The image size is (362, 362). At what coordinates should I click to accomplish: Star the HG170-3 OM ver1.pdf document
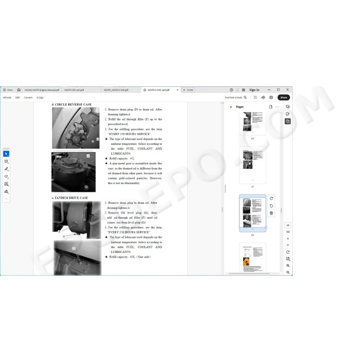click(145, 90)
